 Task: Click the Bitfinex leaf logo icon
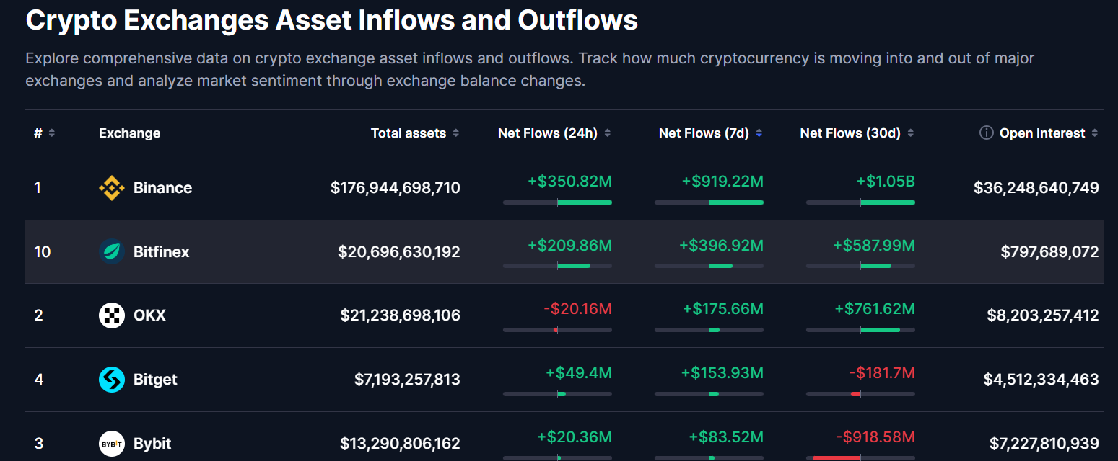click(x=112, y=251)
